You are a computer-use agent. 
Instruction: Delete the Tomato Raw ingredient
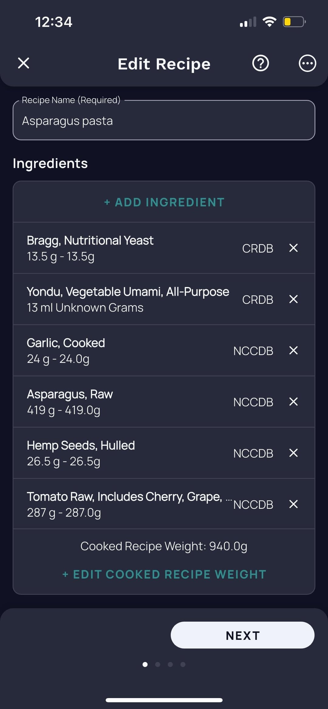pyautogui.click(x=293, y=504)
